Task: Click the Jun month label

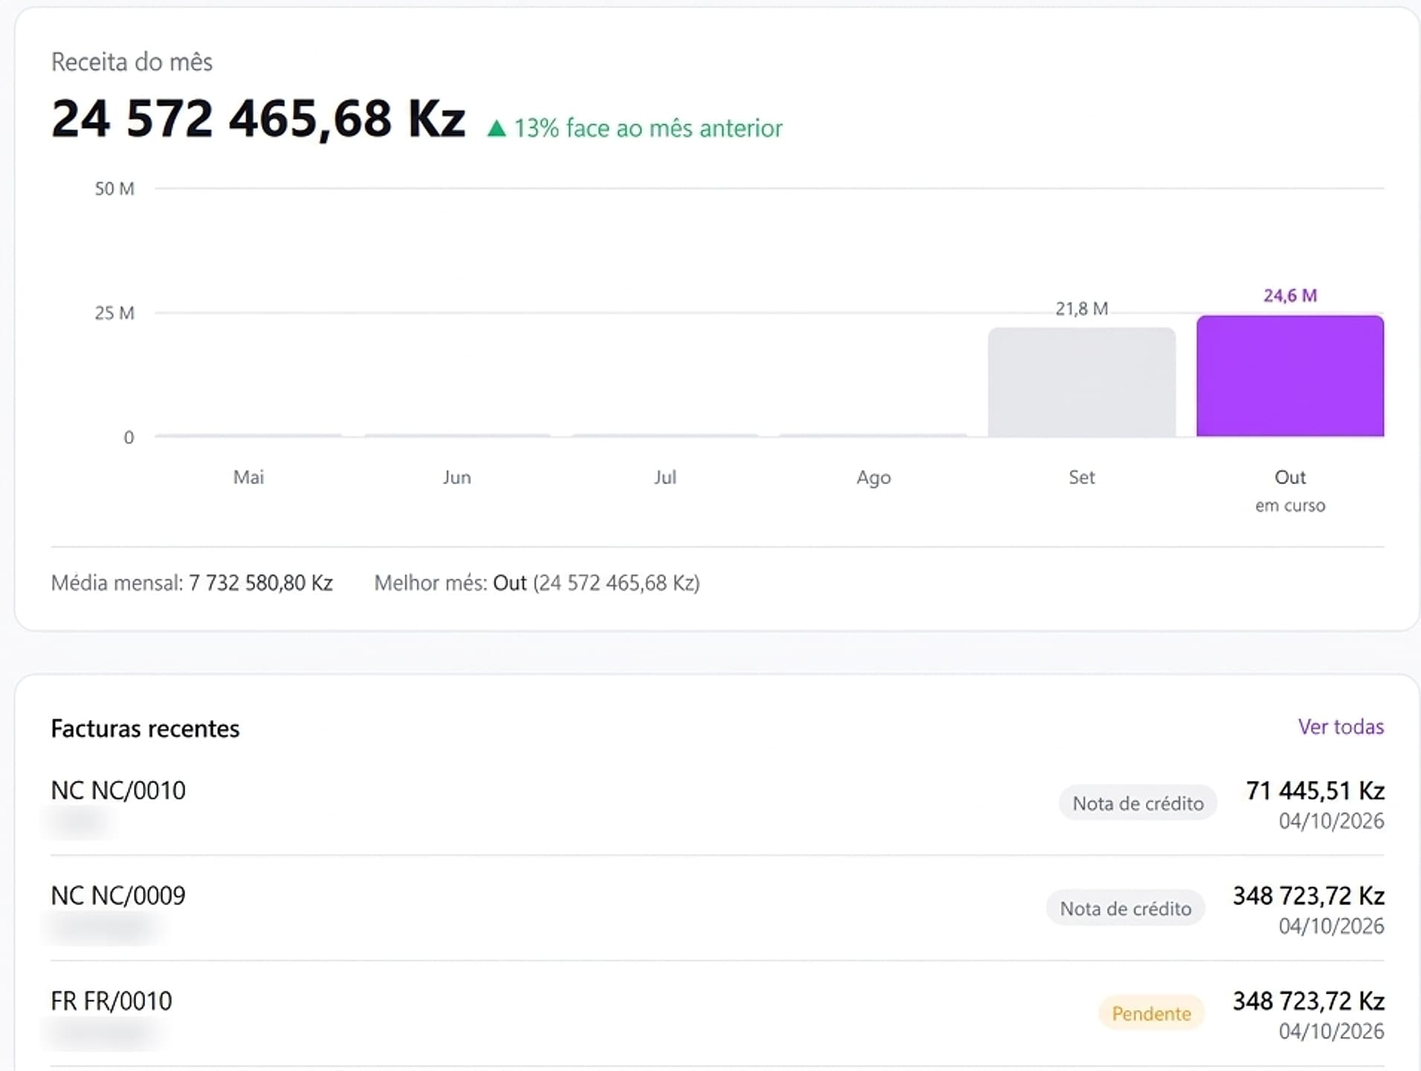Action: tap(457, 477)
